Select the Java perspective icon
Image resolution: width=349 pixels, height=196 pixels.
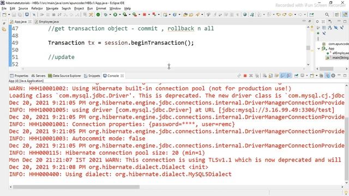(345, 15)
